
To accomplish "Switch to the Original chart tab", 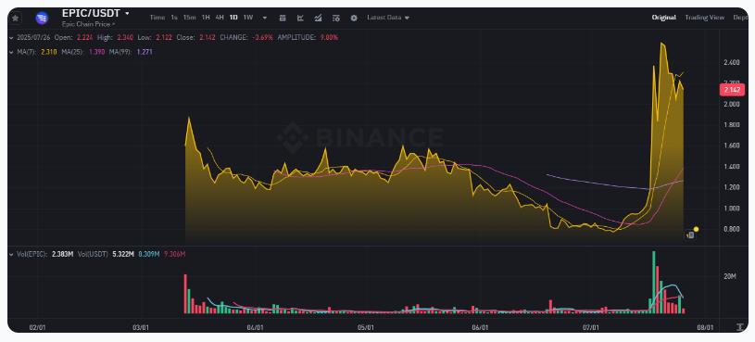I will pos(664,18).
